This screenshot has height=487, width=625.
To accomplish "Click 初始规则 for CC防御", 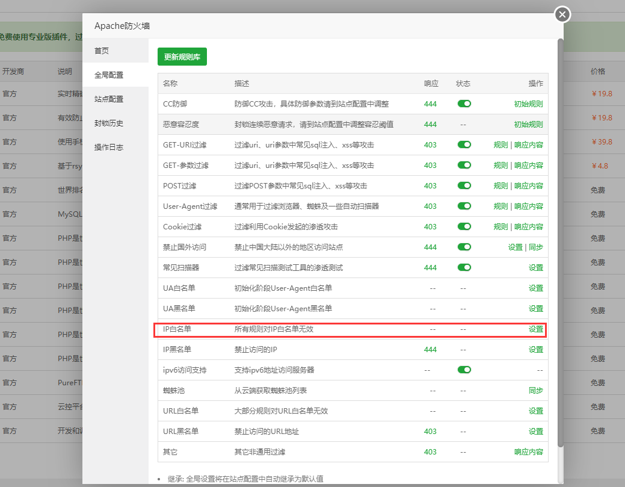I will tap(529, 104).
